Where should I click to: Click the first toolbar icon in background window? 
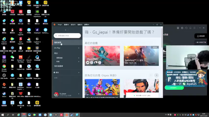pyautogui.click(x=178, y=28)
